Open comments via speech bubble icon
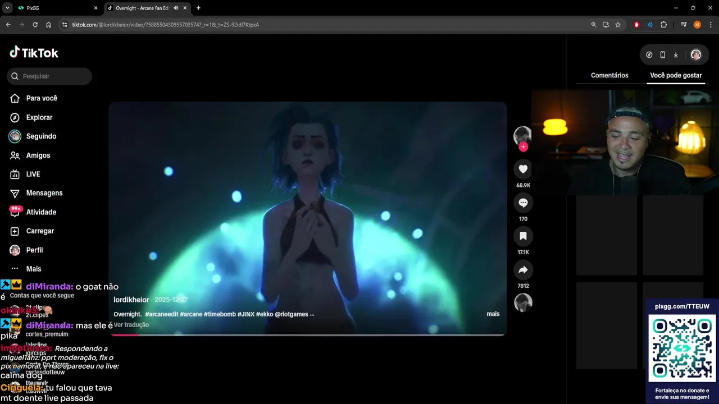The width and height of the screenshot is (719, 404). point(523,203)
